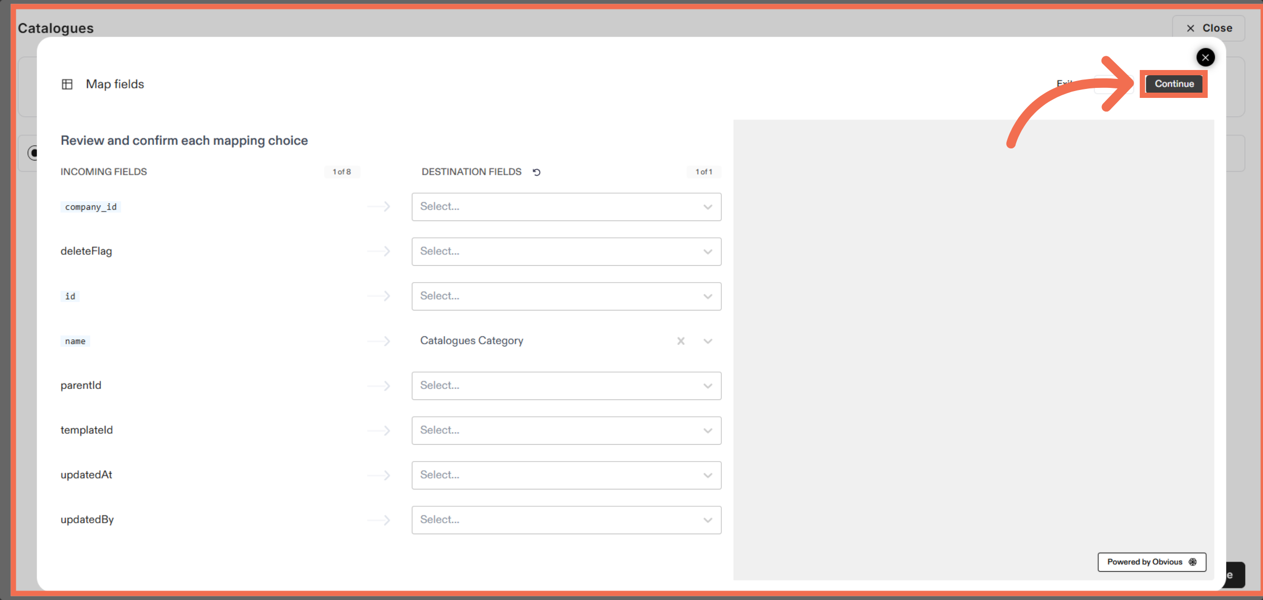This screenshot has width=1263, height=600.
Task: Click the arrow icon next to updatedBy
Action: (x=378, y=520)
